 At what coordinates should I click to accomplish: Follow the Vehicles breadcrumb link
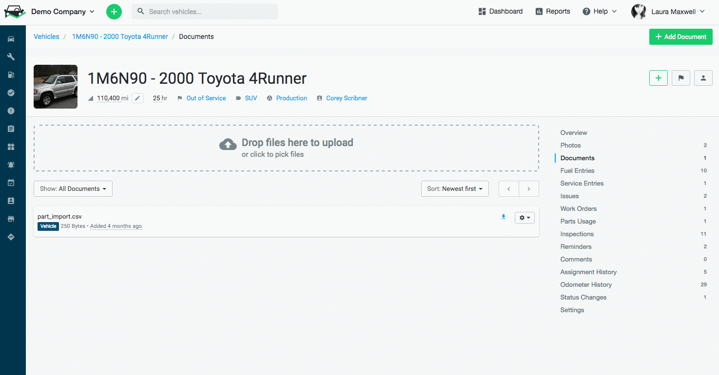pos(46,37)
